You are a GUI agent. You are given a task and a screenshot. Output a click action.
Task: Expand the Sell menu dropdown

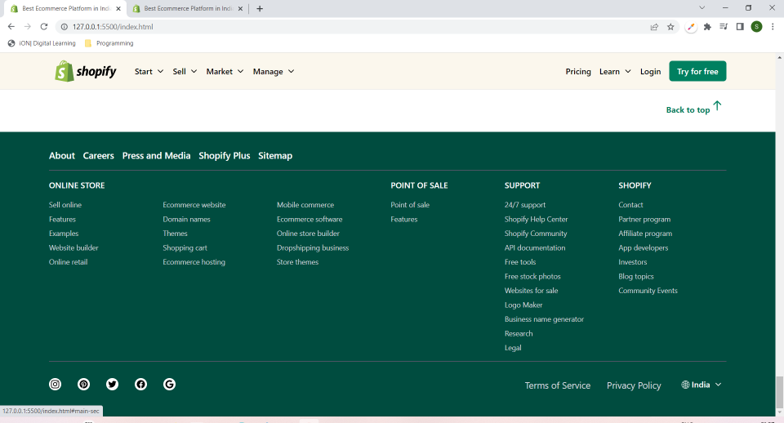point(185,72)
